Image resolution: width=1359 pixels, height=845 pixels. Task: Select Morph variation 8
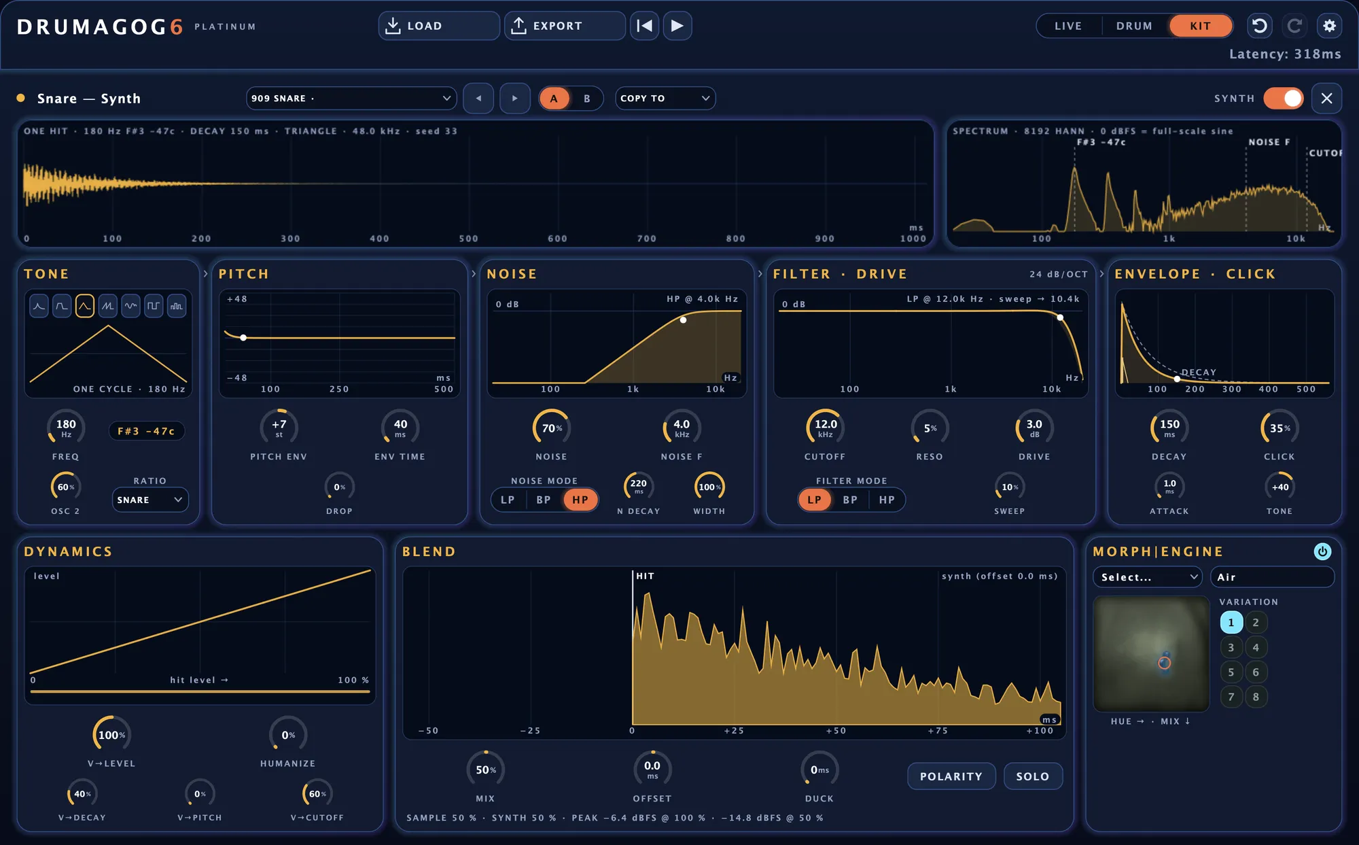coord(1256,697)
